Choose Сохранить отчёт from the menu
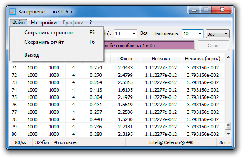The image size is (243, 158). (60, 42)
